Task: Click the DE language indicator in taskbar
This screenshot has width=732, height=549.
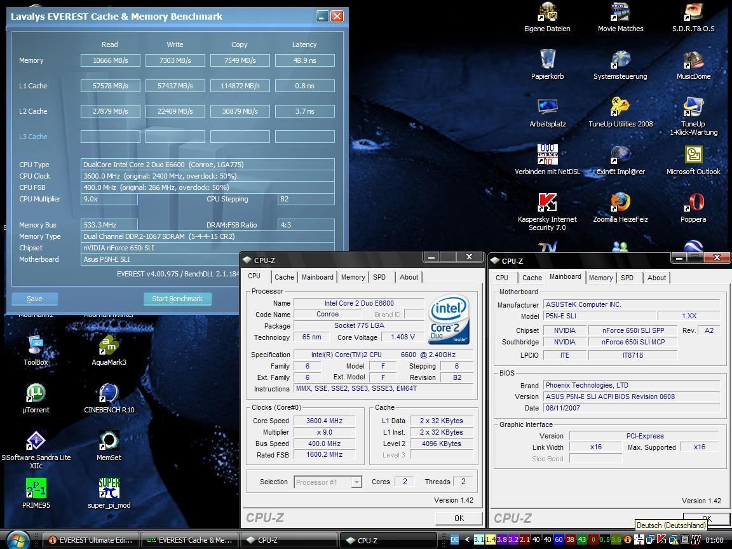Action: [454, 540]
